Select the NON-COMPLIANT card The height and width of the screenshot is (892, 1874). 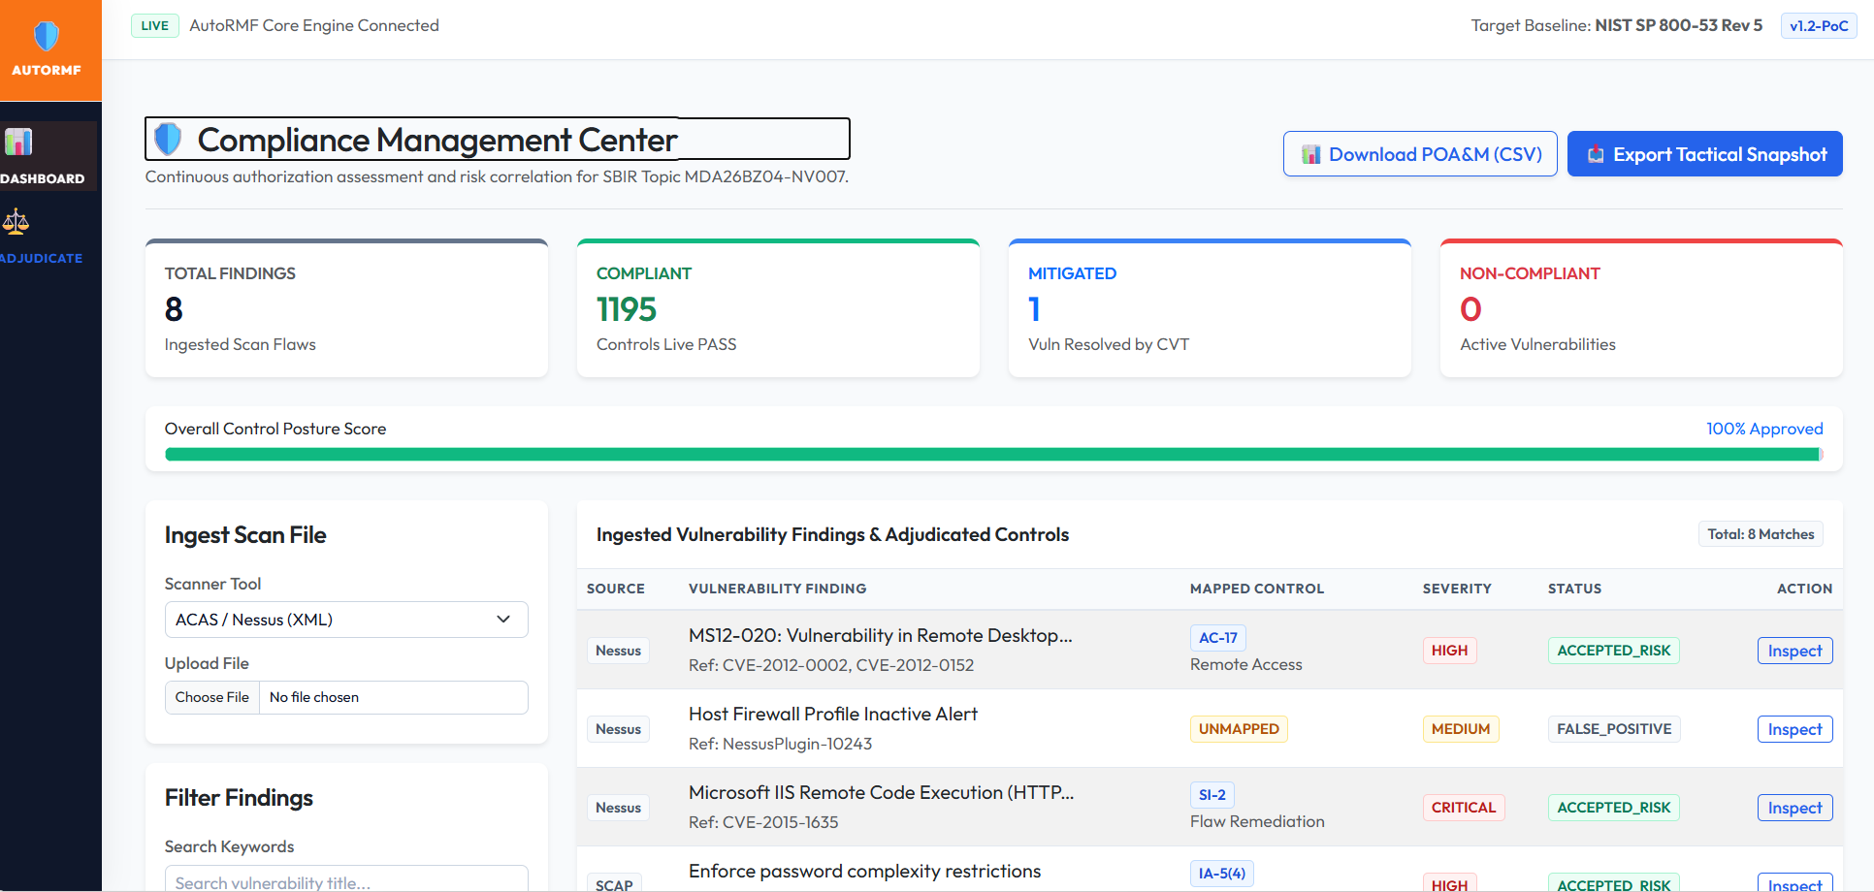coord(1641,308)
